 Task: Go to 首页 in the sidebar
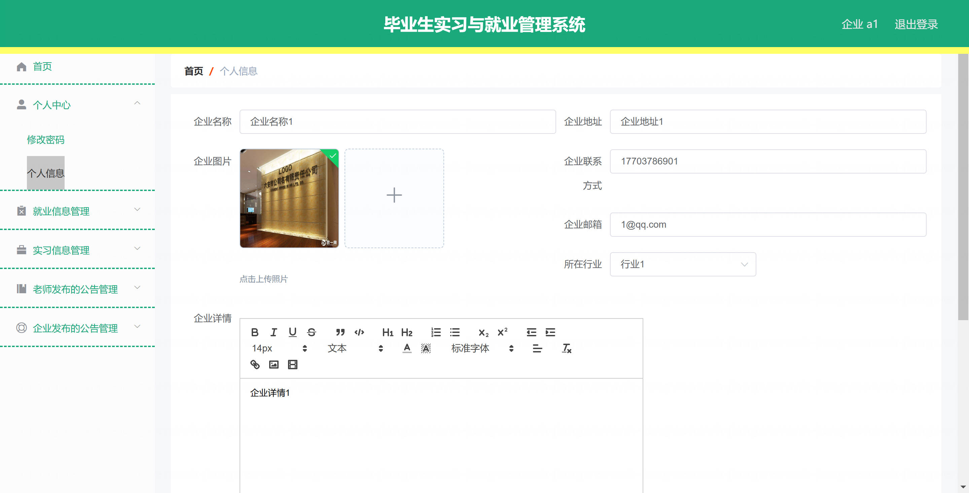coord(42,67)
